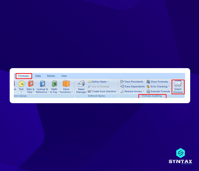Image resolution: width=199 pixels, height=171 pixels.
Task: Open the Error Checking dropdown arrow
Action: point(169,87)
